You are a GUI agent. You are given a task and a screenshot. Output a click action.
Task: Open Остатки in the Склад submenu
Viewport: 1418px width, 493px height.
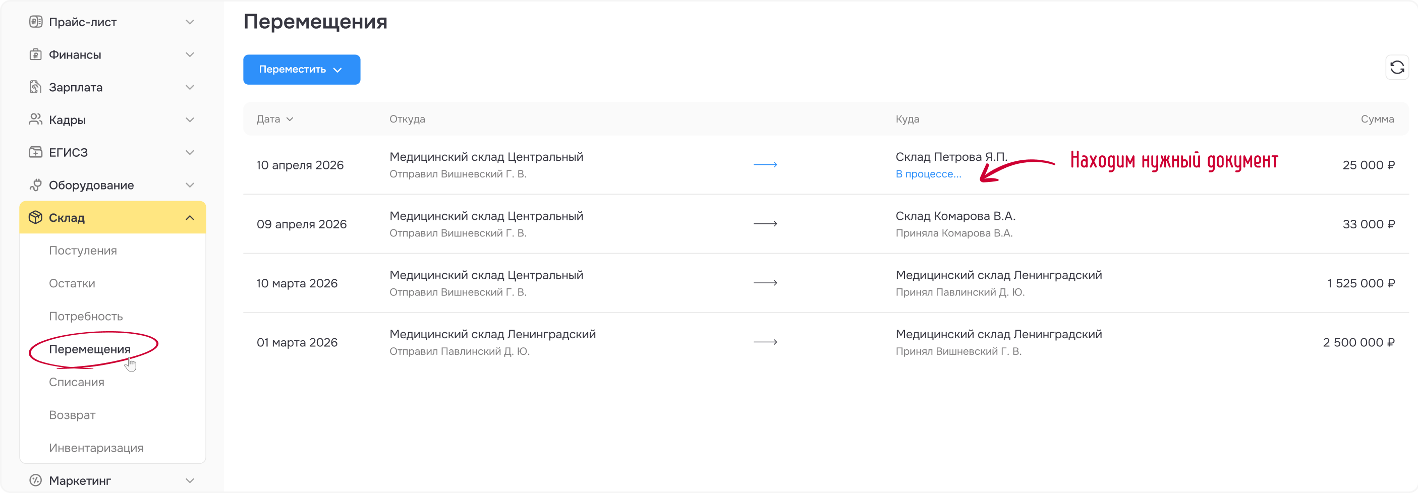coord(72,283)
